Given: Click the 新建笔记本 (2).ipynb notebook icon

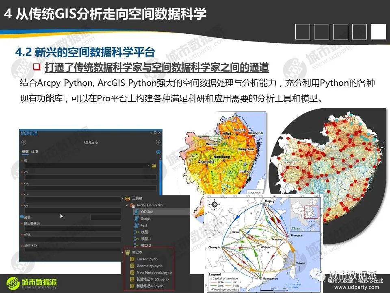Looking at the screenshot, I should click(x=132, y=279).
